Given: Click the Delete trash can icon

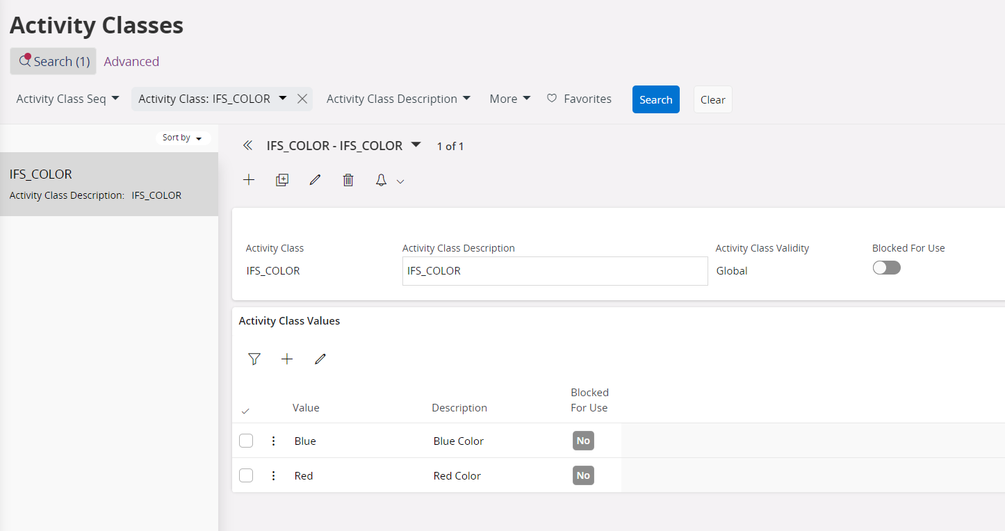Looking at the screenshot, I should coord(348,180).
